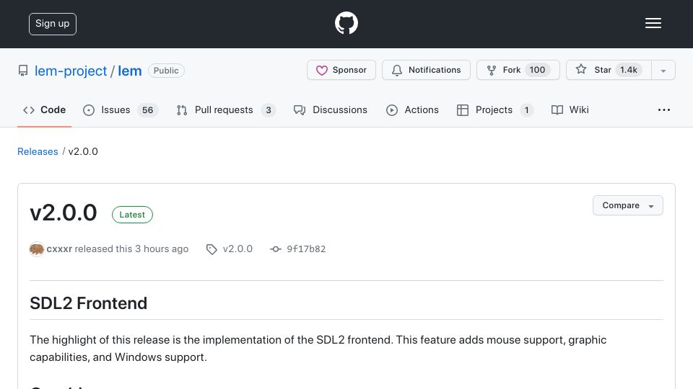This screenshot has width=693, height=389.
Task: Click the tag icon beside v2.0.0
Action: pos(212,250)
